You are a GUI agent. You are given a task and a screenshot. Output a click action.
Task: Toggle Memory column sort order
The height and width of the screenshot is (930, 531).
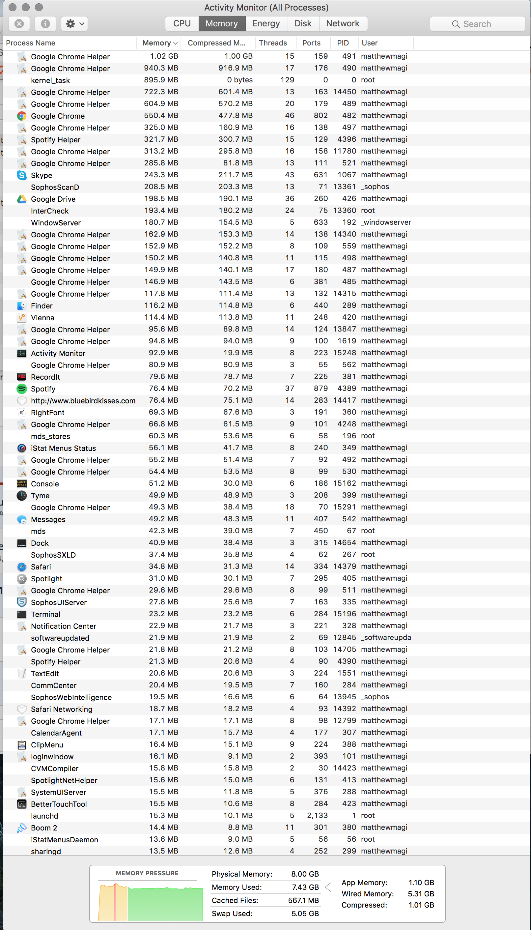(159, 43)
